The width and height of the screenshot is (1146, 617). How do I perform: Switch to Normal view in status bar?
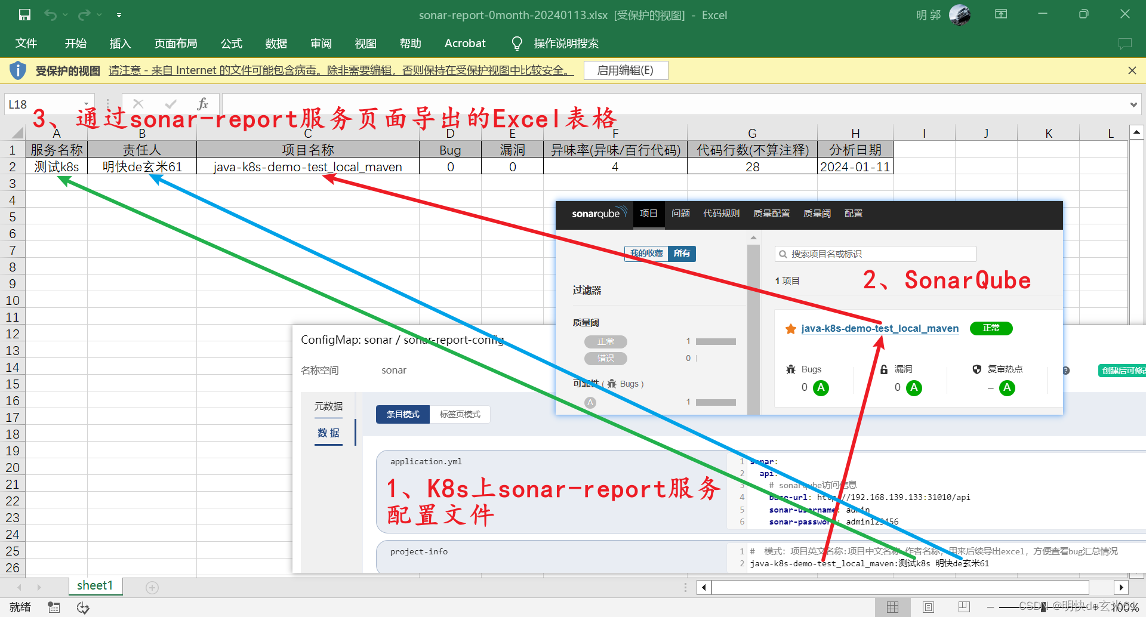[893, 607]
